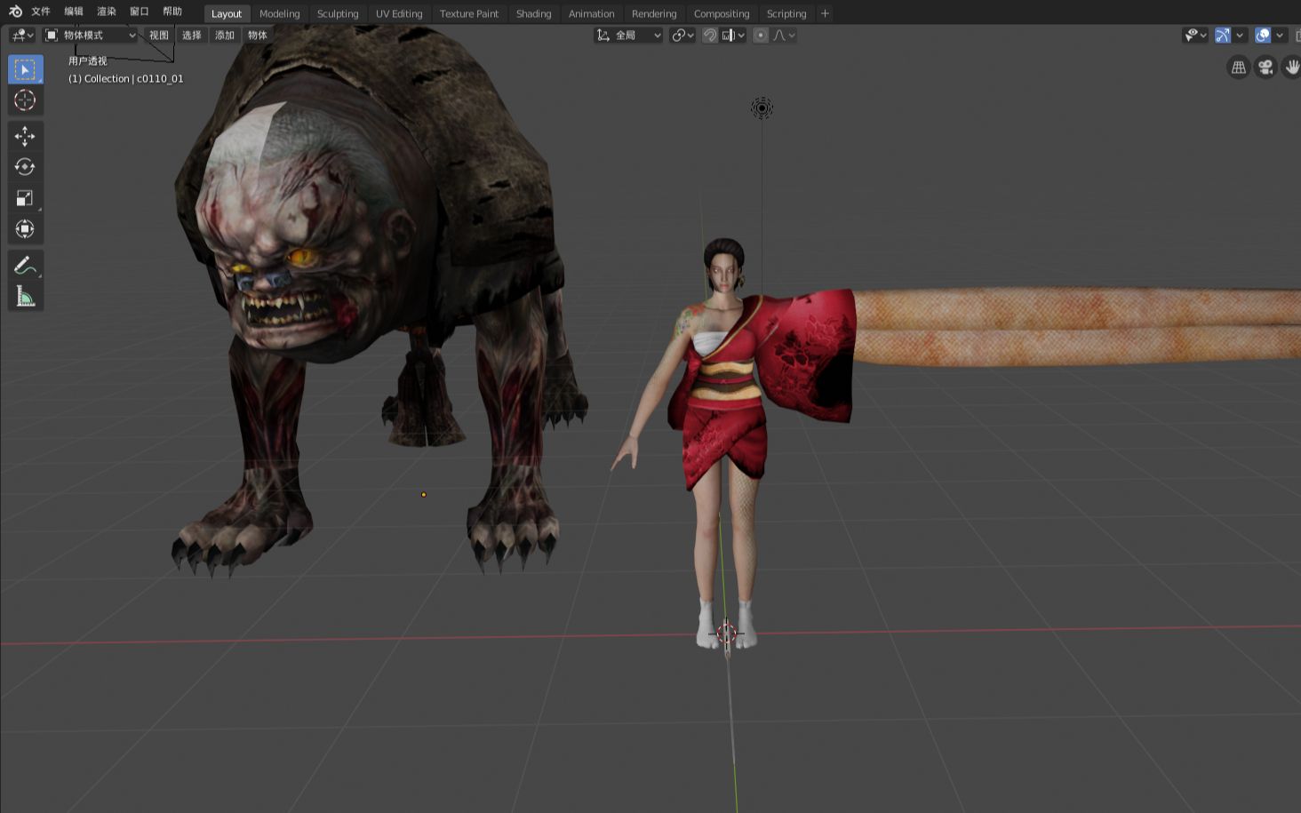Switch to the Shading workspace tab
This screenshot has height=813, width=1301.
click(x=534, y=13)
